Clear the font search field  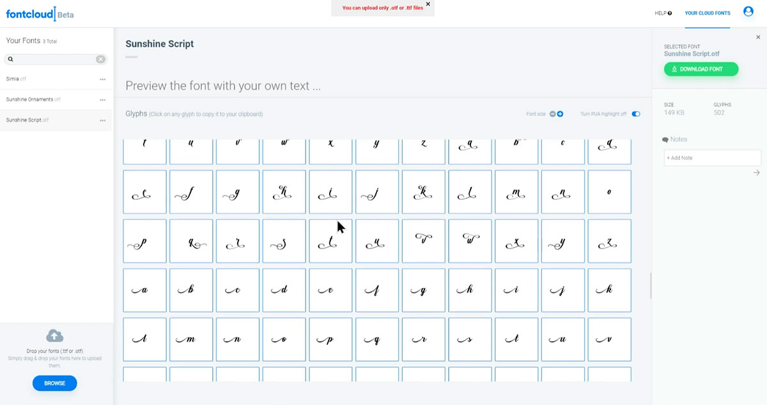(x=100, y=59)
